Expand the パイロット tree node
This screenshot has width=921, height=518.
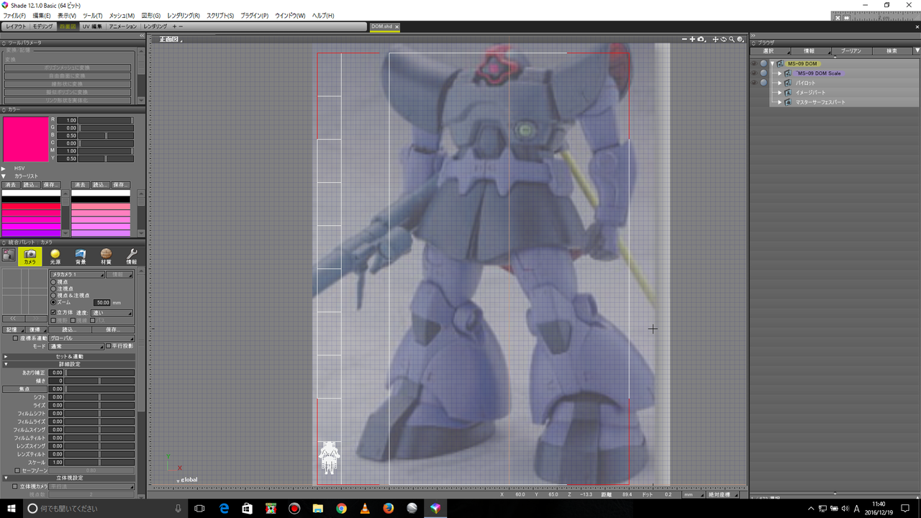(780, 83)
